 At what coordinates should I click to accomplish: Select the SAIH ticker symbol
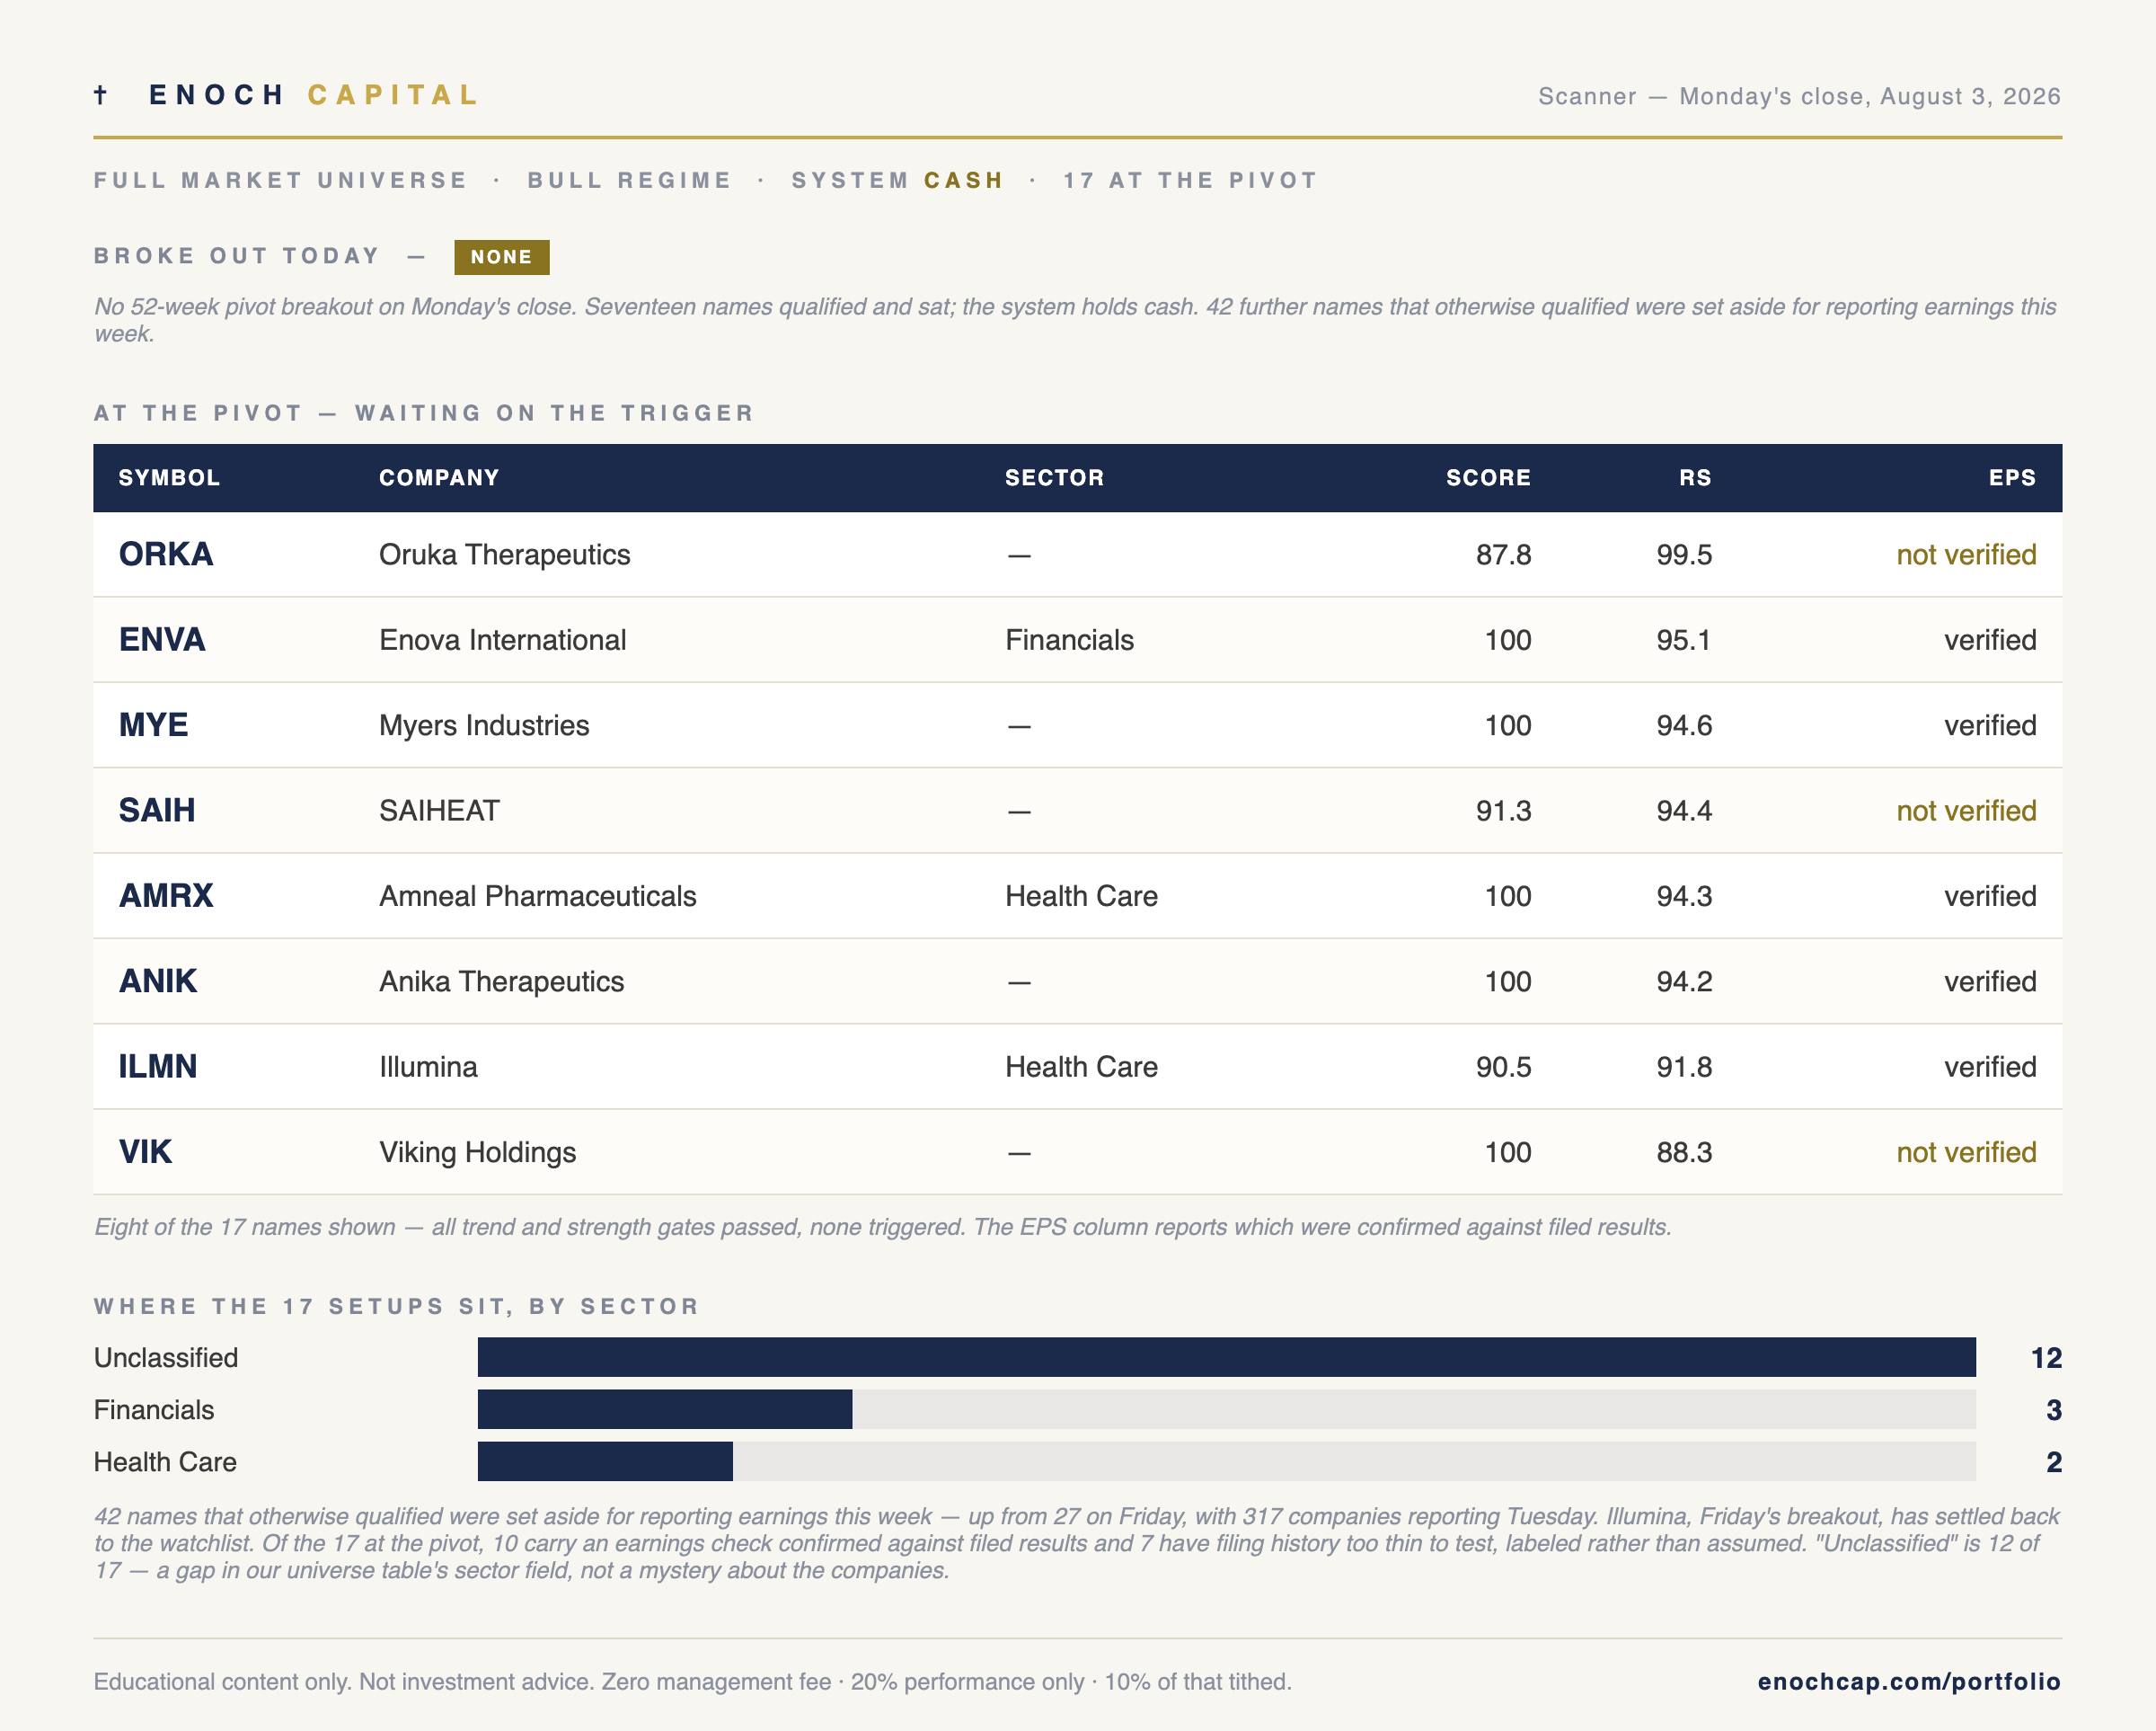[157, 811]
